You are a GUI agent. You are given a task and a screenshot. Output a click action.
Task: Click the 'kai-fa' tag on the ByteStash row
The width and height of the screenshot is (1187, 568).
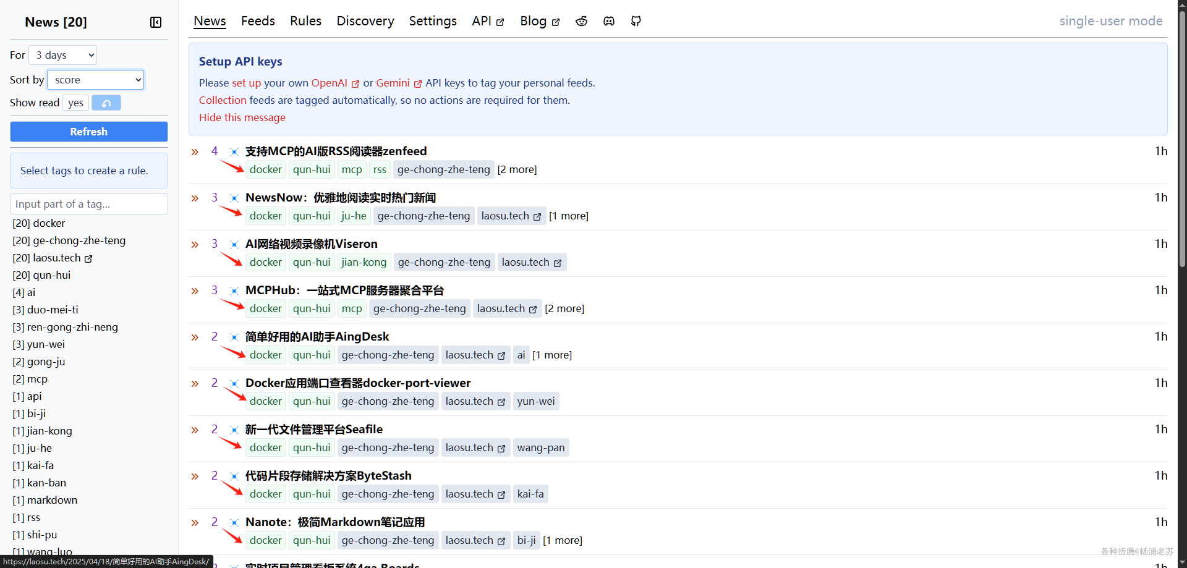pos(530,494)
